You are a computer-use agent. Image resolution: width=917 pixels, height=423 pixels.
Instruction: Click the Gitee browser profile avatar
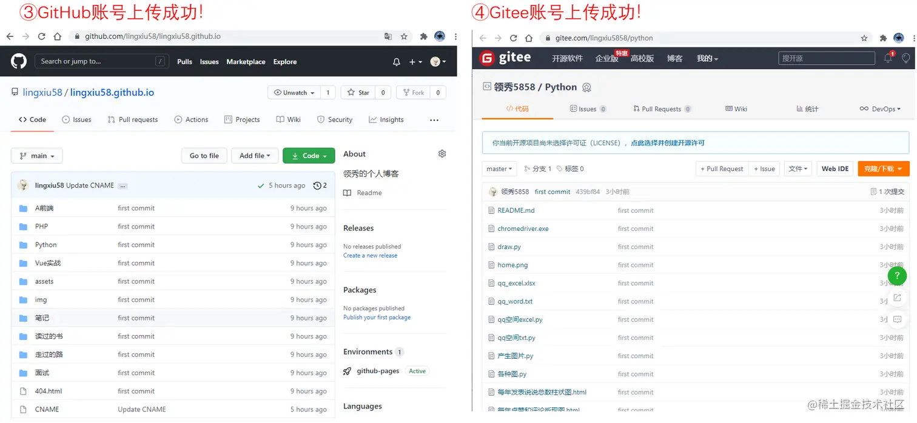point(899,38)
